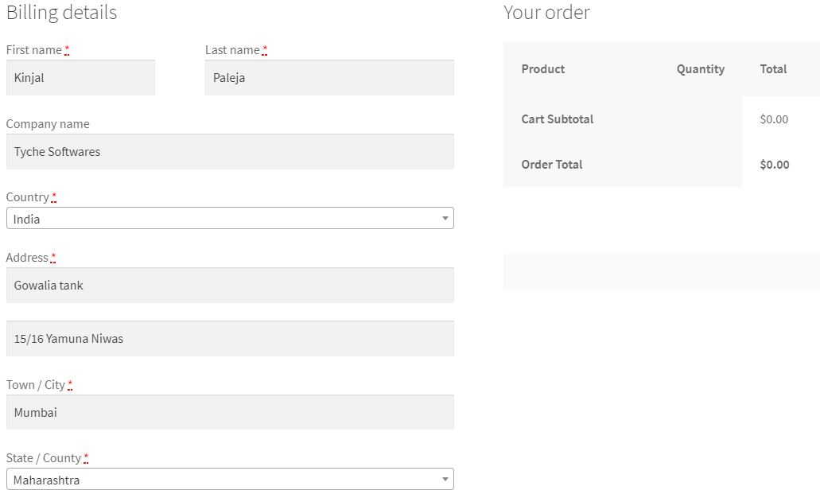The height and width of the screenshot is (494, 820).
Task: Click the required asterisk next to Address
Action: (53, 258)
